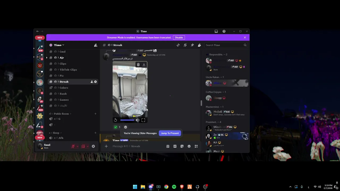Click the back arrow in title bar
This screenshot has height=191, width=340.
click(38, 31)
